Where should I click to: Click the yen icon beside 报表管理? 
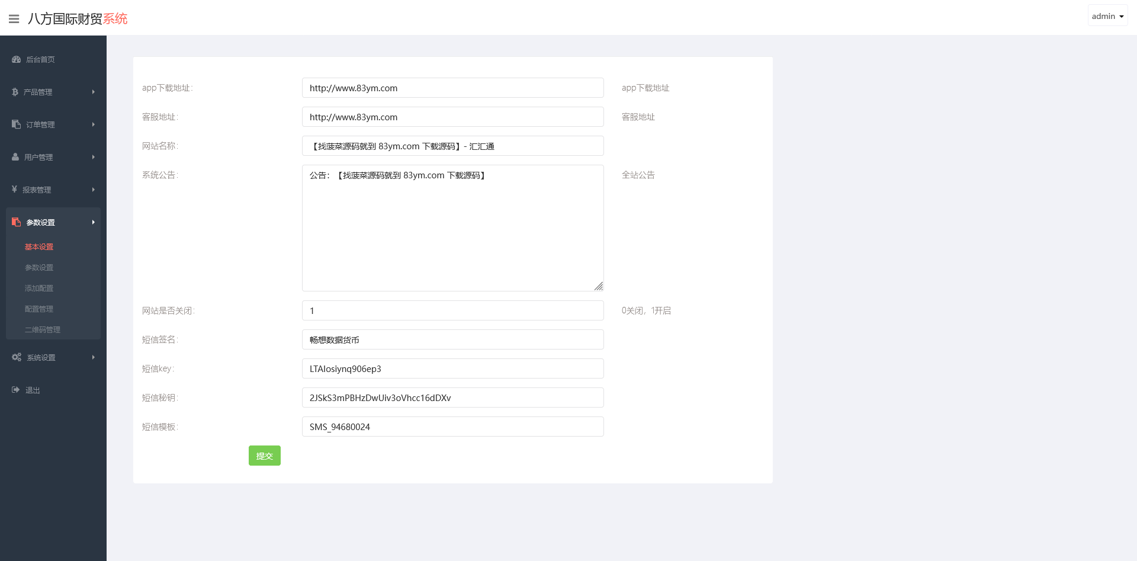[x=14, y=190]
